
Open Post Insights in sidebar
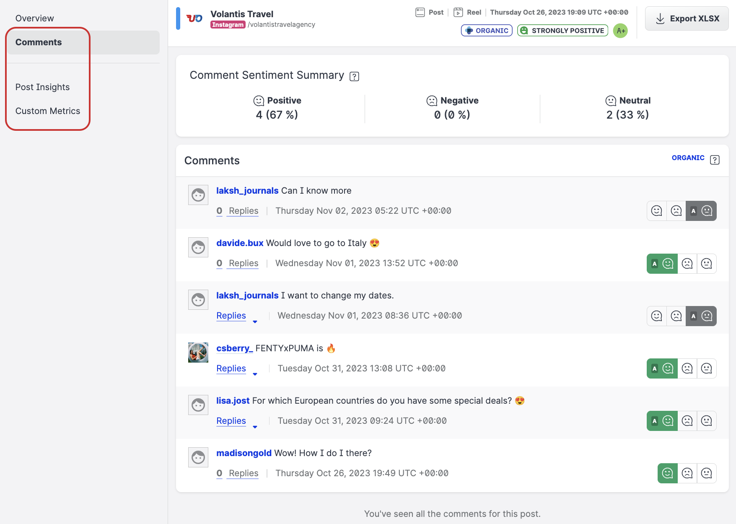43,87
